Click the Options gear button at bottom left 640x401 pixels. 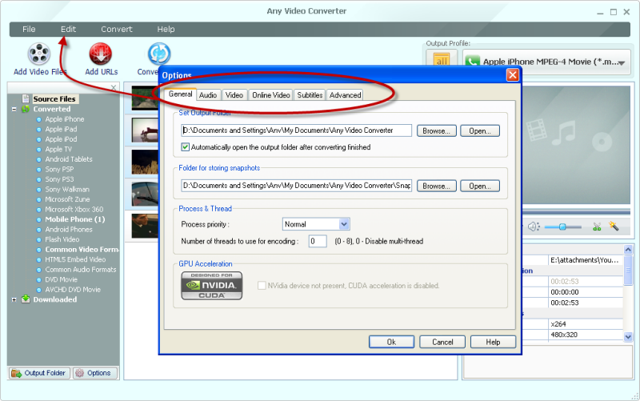(x=94, y=373)
